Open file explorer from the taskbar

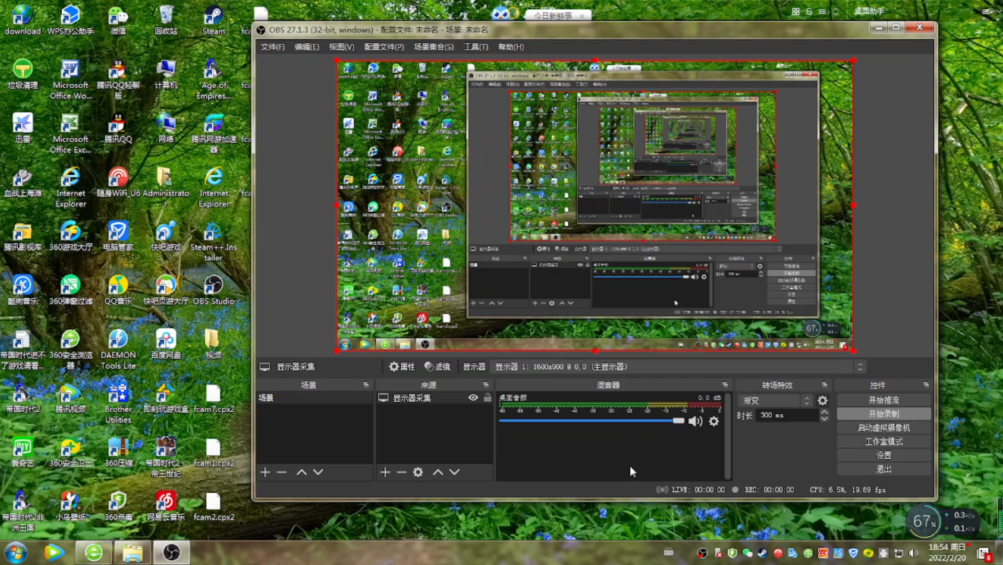tap(132, 552)
